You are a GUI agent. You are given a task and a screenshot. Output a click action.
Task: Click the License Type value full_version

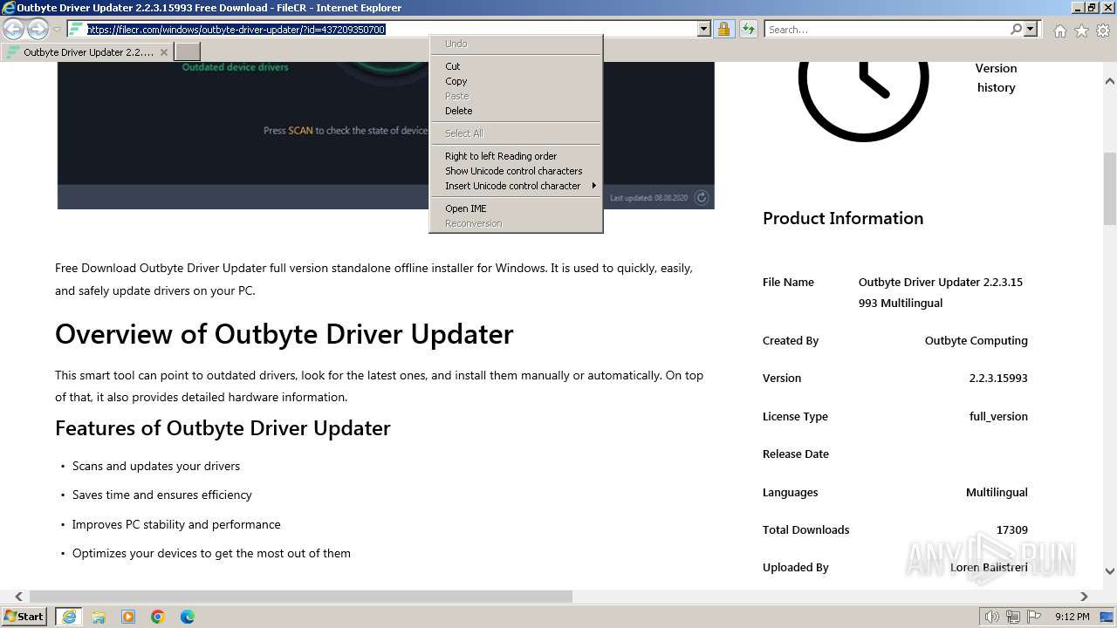(x=998, y=417)
